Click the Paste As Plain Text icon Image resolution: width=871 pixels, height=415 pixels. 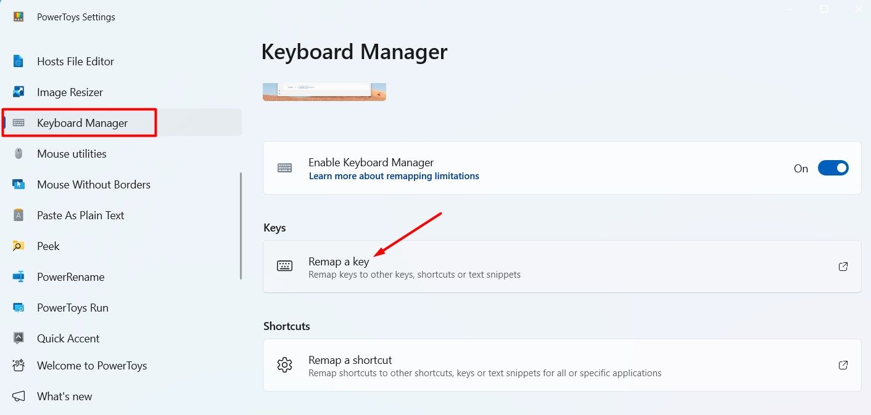point(19,216)
